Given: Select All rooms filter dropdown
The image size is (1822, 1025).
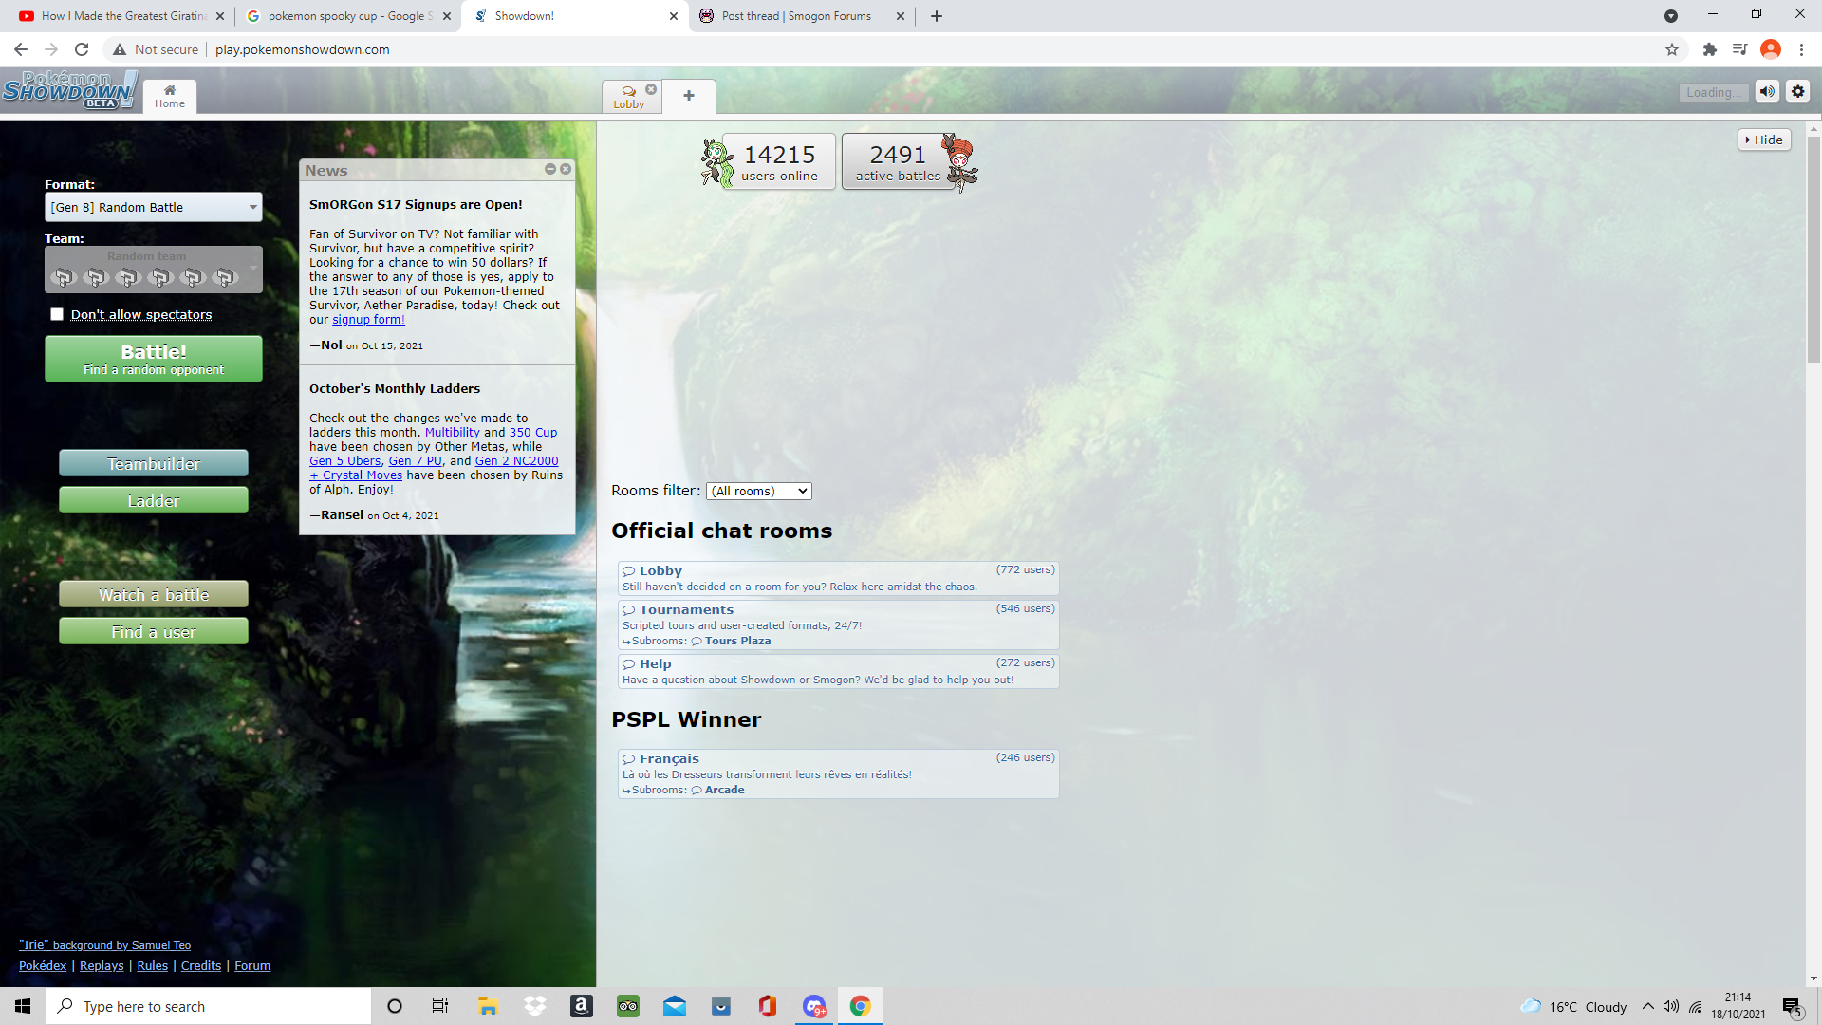Looking at the screenshot, I should pyautogui.click(x=757, y=491).
